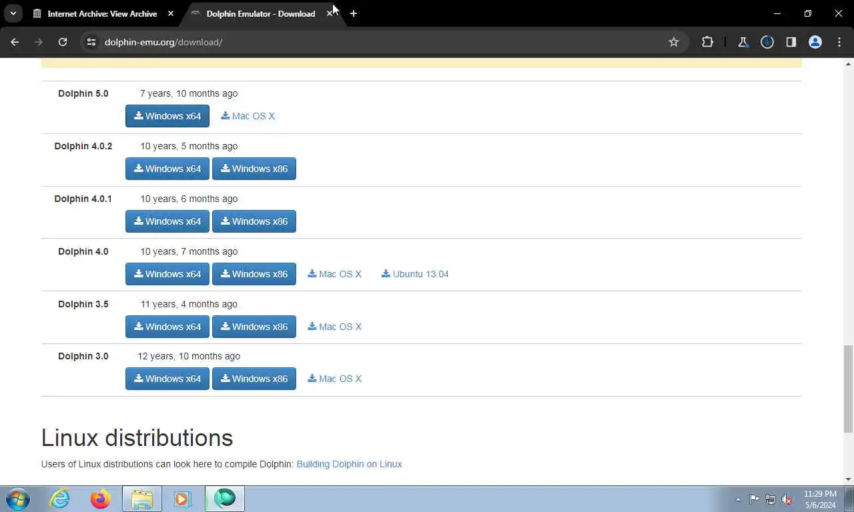Launch Internet Explorer from taskbar
Viewport: 854px width, 512px height.
click(x=59, y=499)
